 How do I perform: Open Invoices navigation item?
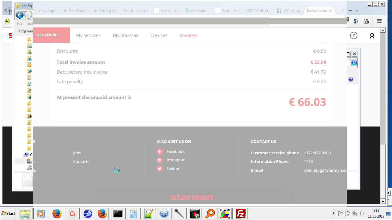tap(188, 35)
